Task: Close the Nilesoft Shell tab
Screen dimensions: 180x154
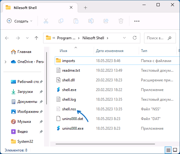Action: [x=71, y=7]
